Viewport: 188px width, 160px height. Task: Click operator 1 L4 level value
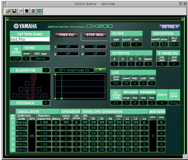pos(144,122)
